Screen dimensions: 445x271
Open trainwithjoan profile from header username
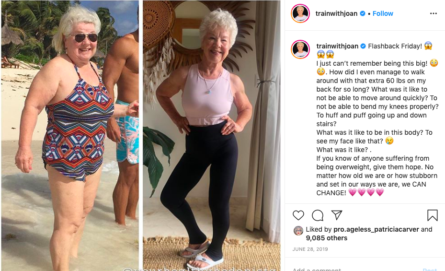(x=336, y=13)
